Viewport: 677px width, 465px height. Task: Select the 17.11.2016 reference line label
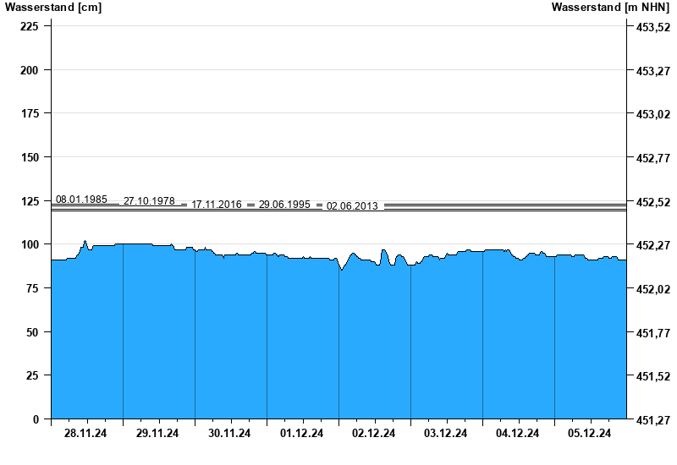tap(217, 205)
